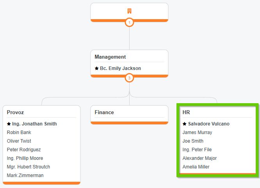Open Alexander Major's entry
This screenshot has height=188, width=260.
(x=199, y=158)
